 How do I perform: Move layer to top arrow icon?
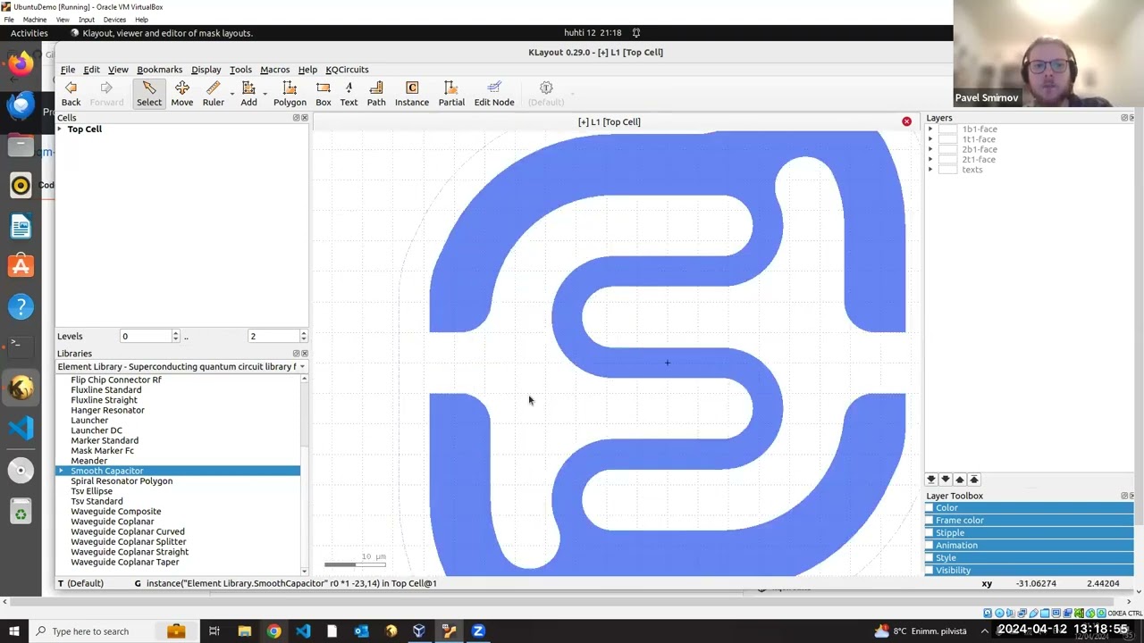tap(974, 480)
